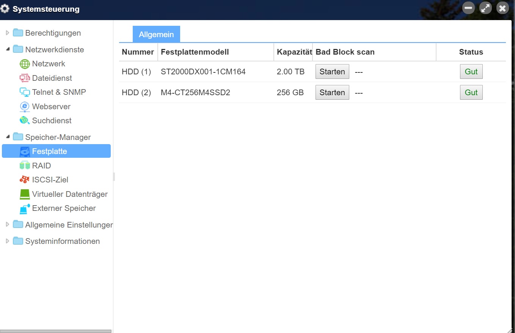Click the 2.00 TB capacity value
The image size is (515, 333).
coord(291,72)
